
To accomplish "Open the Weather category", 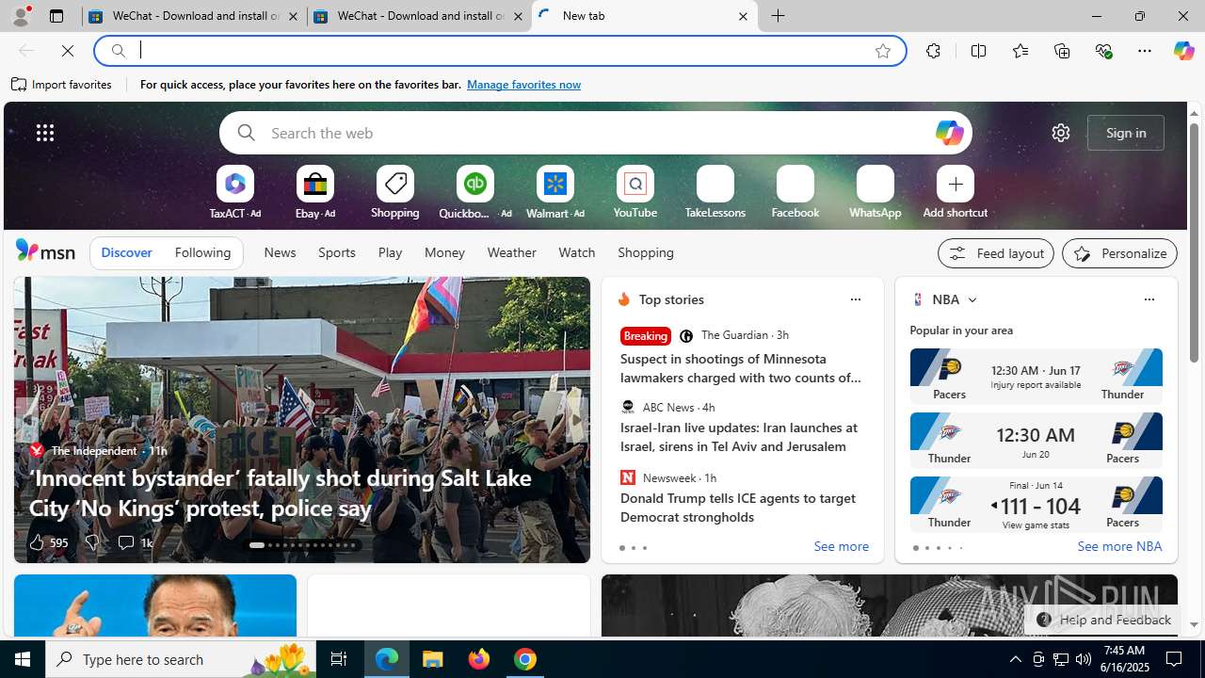I will pyautogui.click(x=511, y=252).
